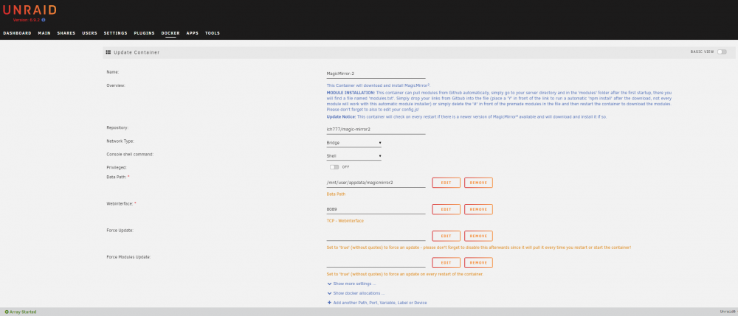Click the Data Path input field

coord(376,183)
